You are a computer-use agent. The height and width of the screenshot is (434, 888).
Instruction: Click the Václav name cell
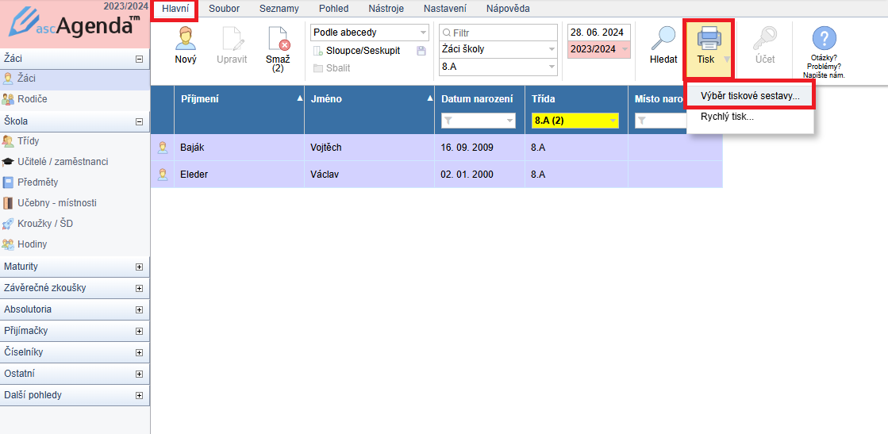(x=369, y=175)
